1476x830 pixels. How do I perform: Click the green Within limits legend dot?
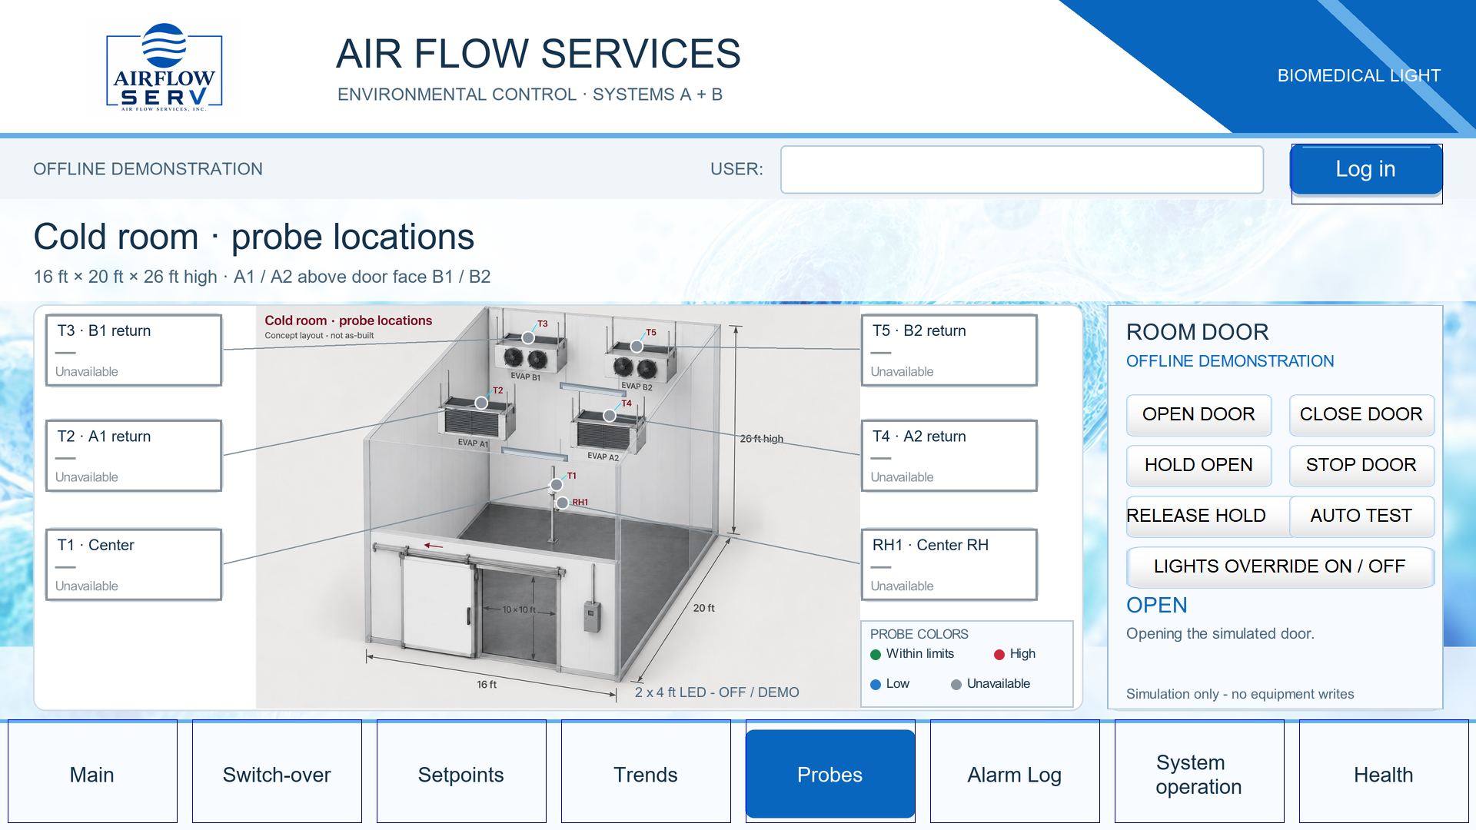click(876, 655)
